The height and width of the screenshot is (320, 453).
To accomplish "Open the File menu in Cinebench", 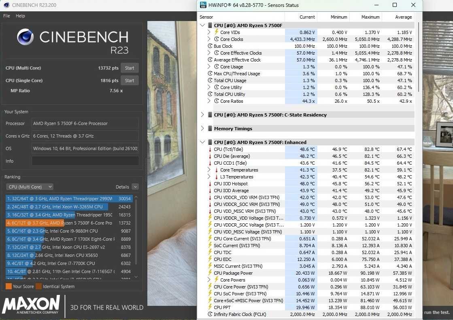I will [6, 16].
